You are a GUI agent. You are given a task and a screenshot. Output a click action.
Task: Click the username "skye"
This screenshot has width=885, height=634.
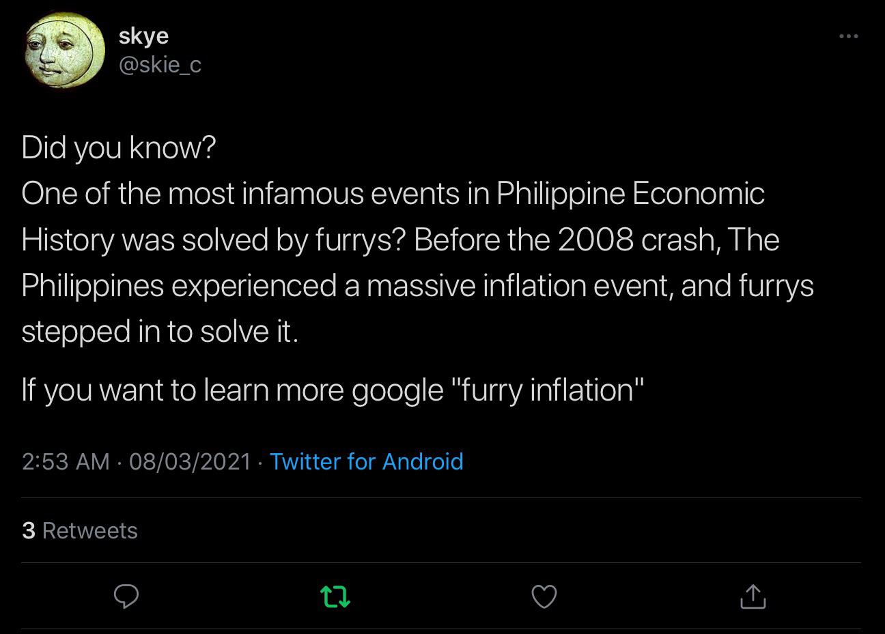pos(143,35)
